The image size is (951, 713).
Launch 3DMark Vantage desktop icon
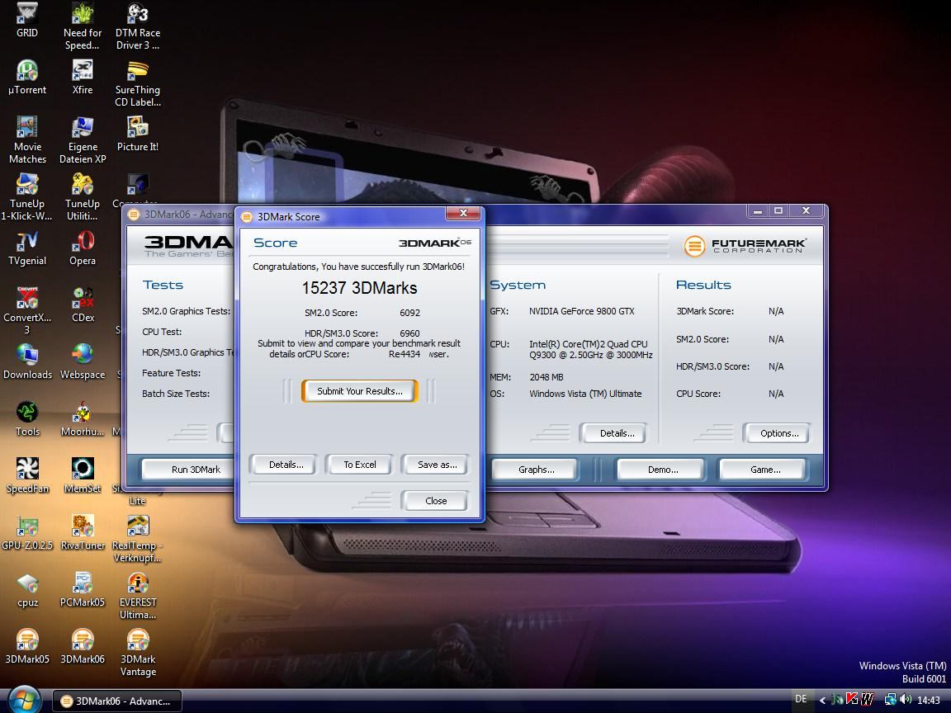pos(138,653)
